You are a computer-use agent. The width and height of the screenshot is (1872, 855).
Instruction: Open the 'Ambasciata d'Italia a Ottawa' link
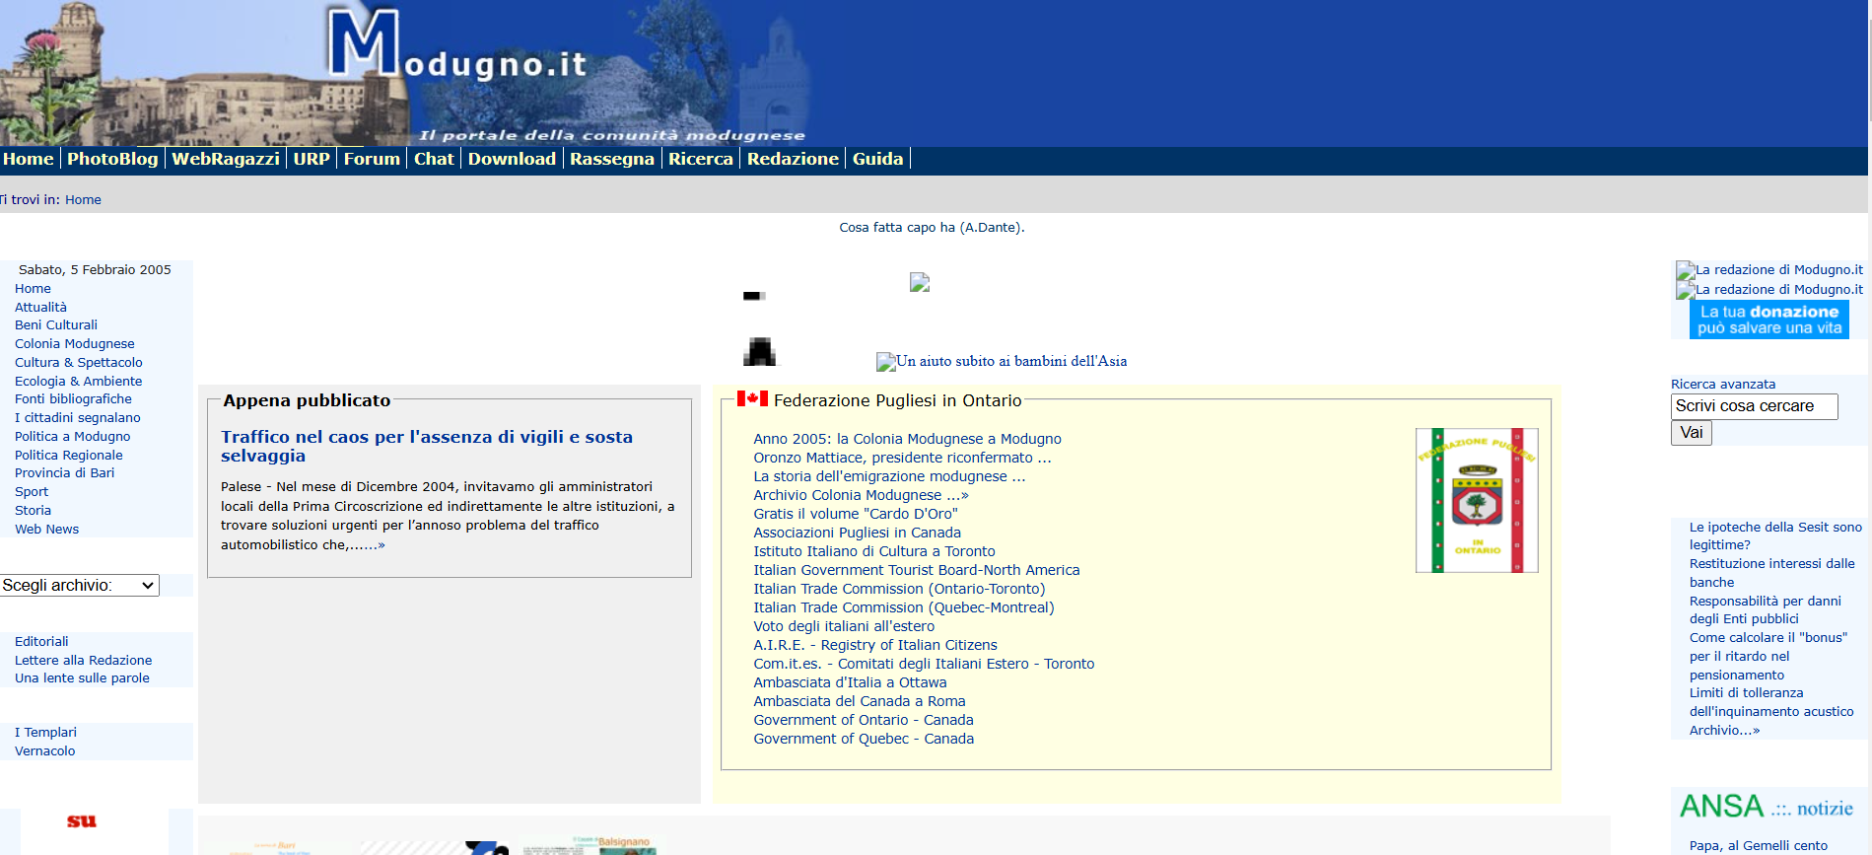(x=850, y=682)
